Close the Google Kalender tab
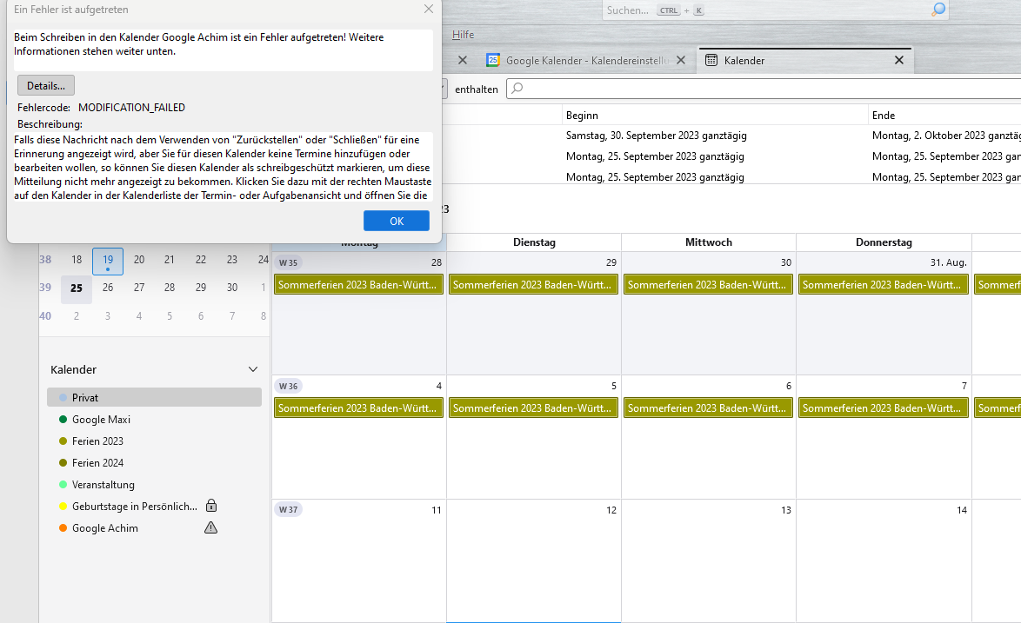The image size is (1021, 623). [x=680, y=61]
